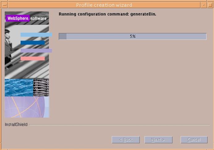Screen dimensions: 214x150
Task: Click the pink banner bar
Action: (33, 58)
